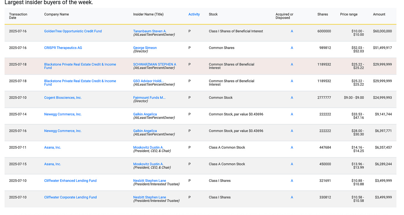Select the $33.53 - $47.16 price range
This screenshot has width=404, height=215.
pyautogui.click(x=358, y=116)
